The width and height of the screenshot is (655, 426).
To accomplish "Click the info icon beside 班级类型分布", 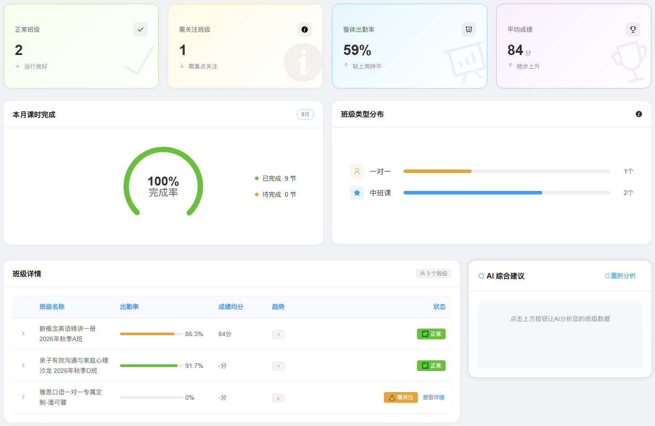I will (x=639, y=114).
